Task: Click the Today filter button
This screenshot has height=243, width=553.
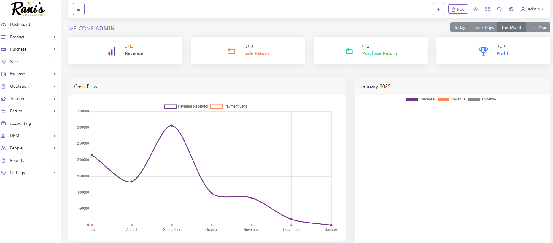Action: pos(460,27)
